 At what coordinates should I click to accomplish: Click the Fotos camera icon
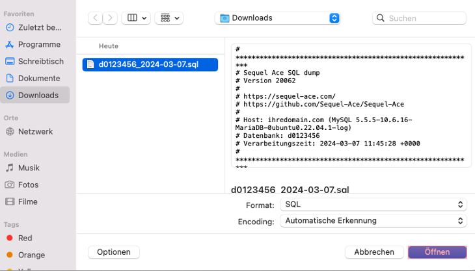pos(10,185)
